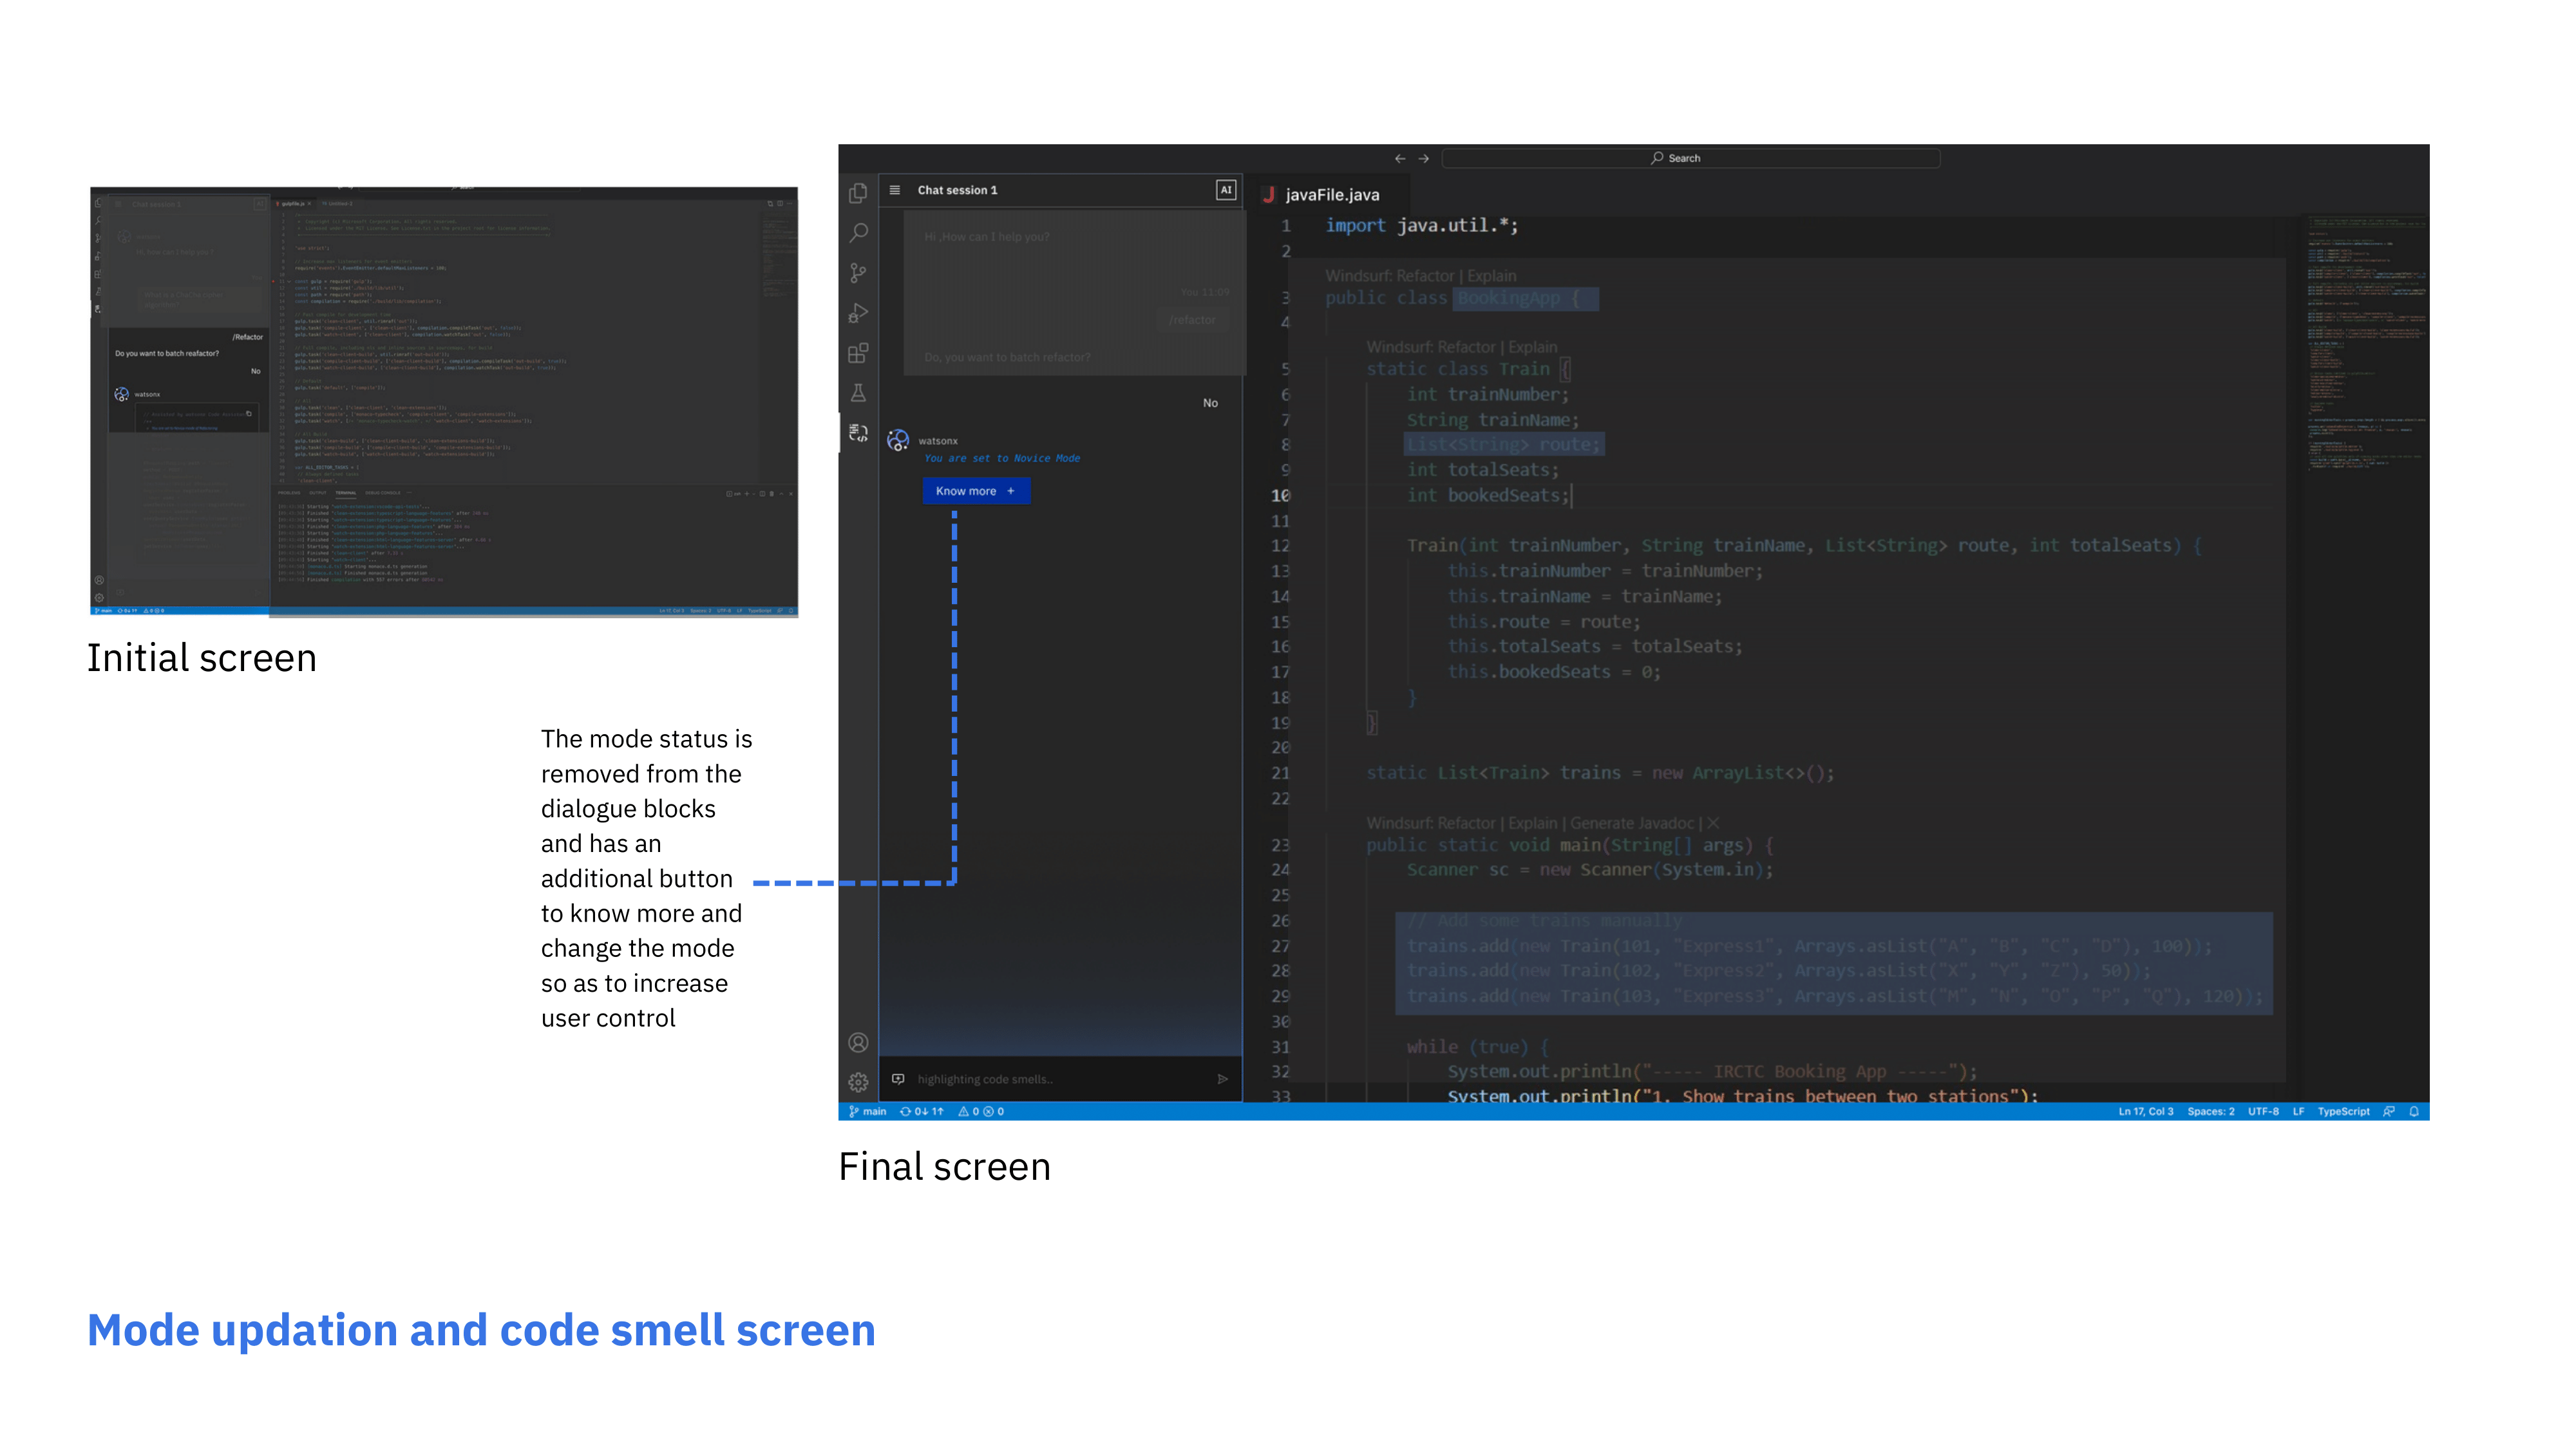
Task: Open the Extensions blocks icon
Action: (858, 353)
